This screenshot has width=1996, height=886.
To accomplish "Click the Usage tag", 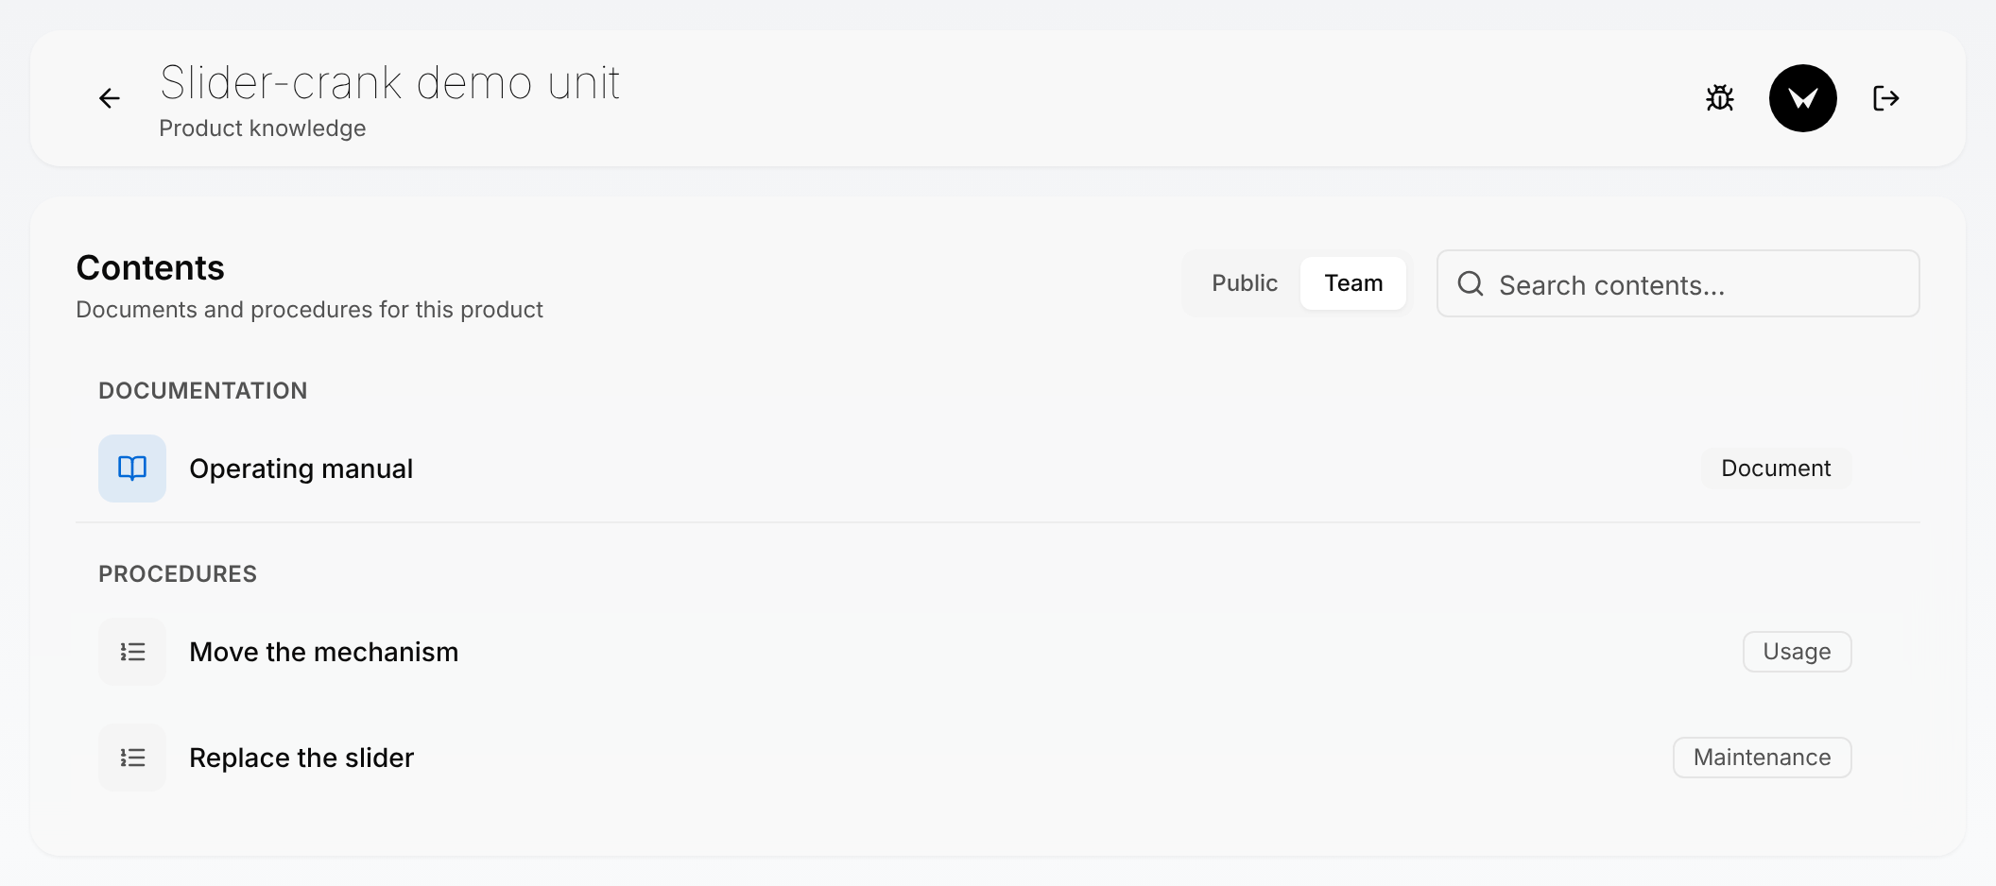I will (1797, 652).
